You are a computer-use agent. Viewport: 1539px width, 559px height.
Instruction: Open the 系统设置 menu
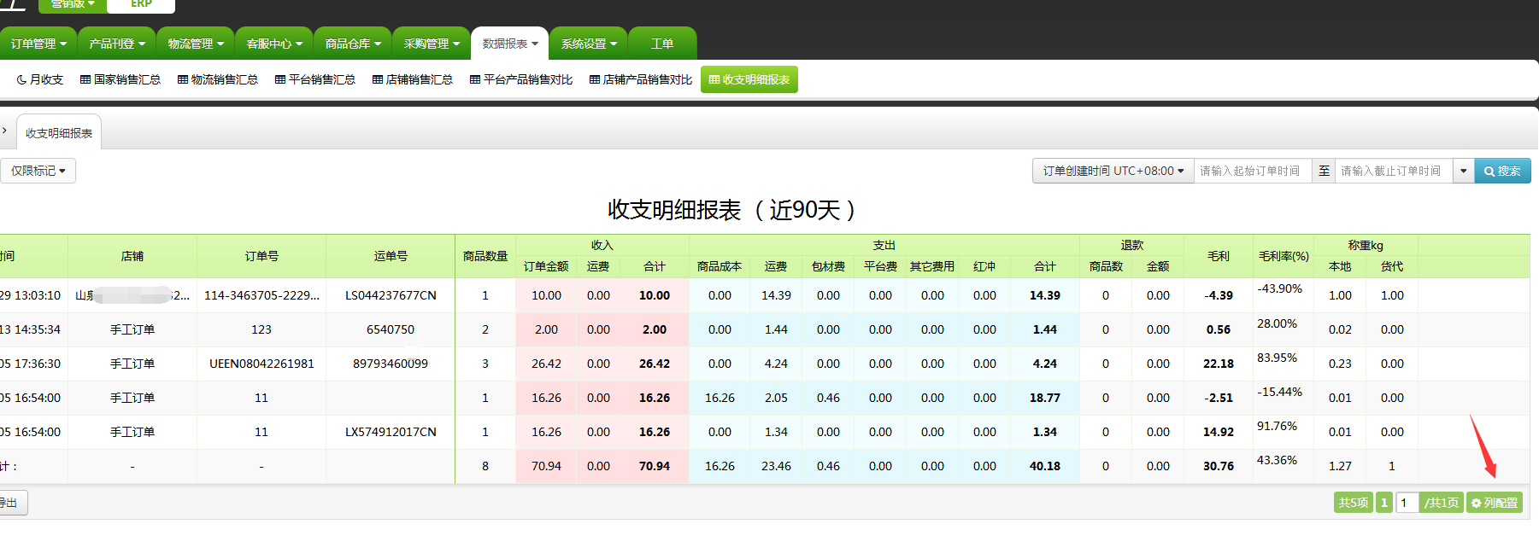point(589,44)
